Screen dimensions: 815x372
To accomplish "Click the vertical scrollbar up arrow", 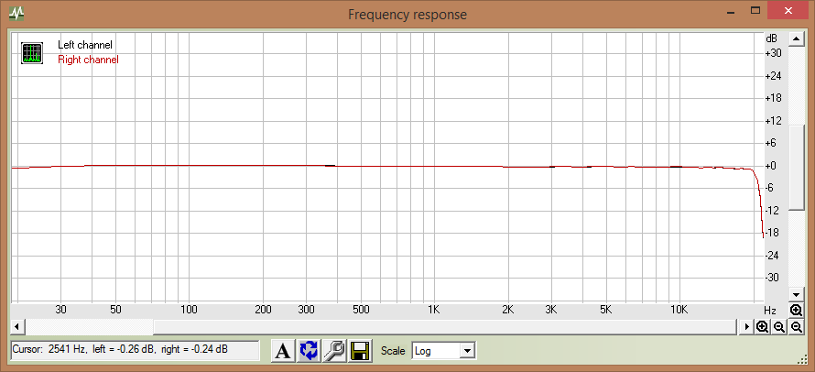I will 796,38.
